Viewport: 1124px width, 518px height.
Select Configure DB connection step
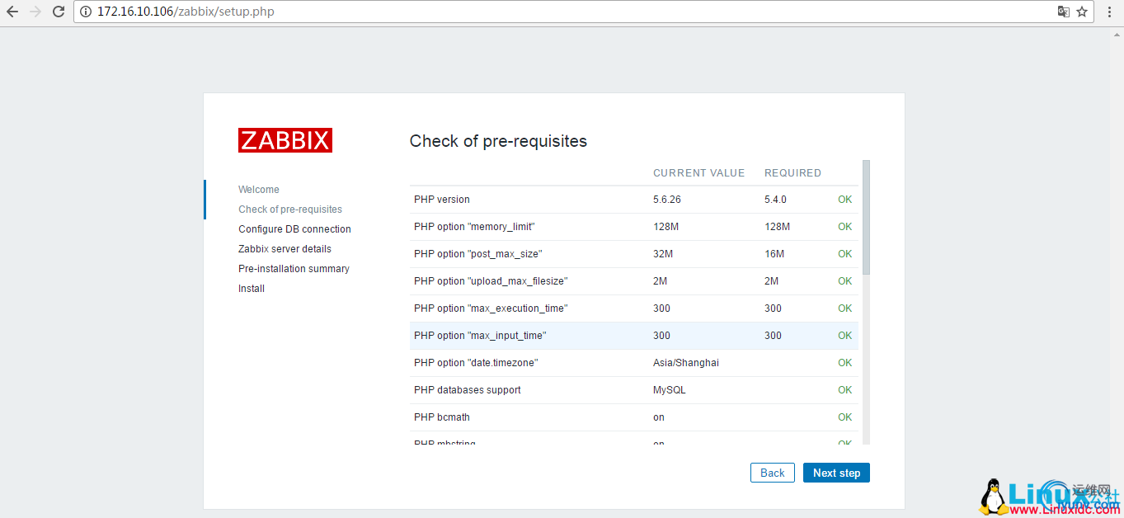tap(294, 229)
